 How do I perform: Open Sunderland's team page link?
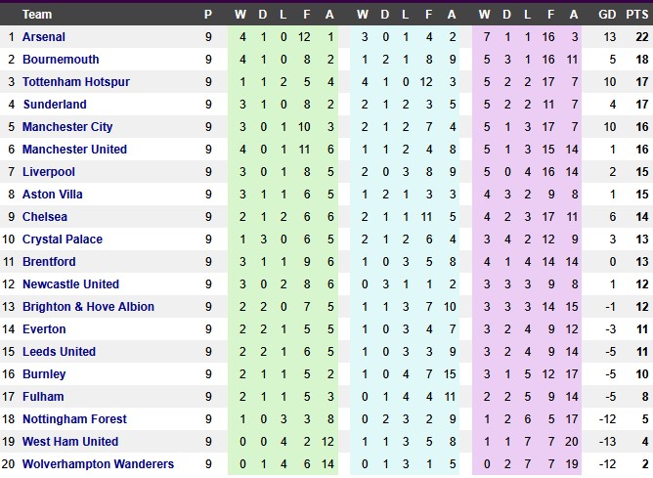tap(54, 105)
